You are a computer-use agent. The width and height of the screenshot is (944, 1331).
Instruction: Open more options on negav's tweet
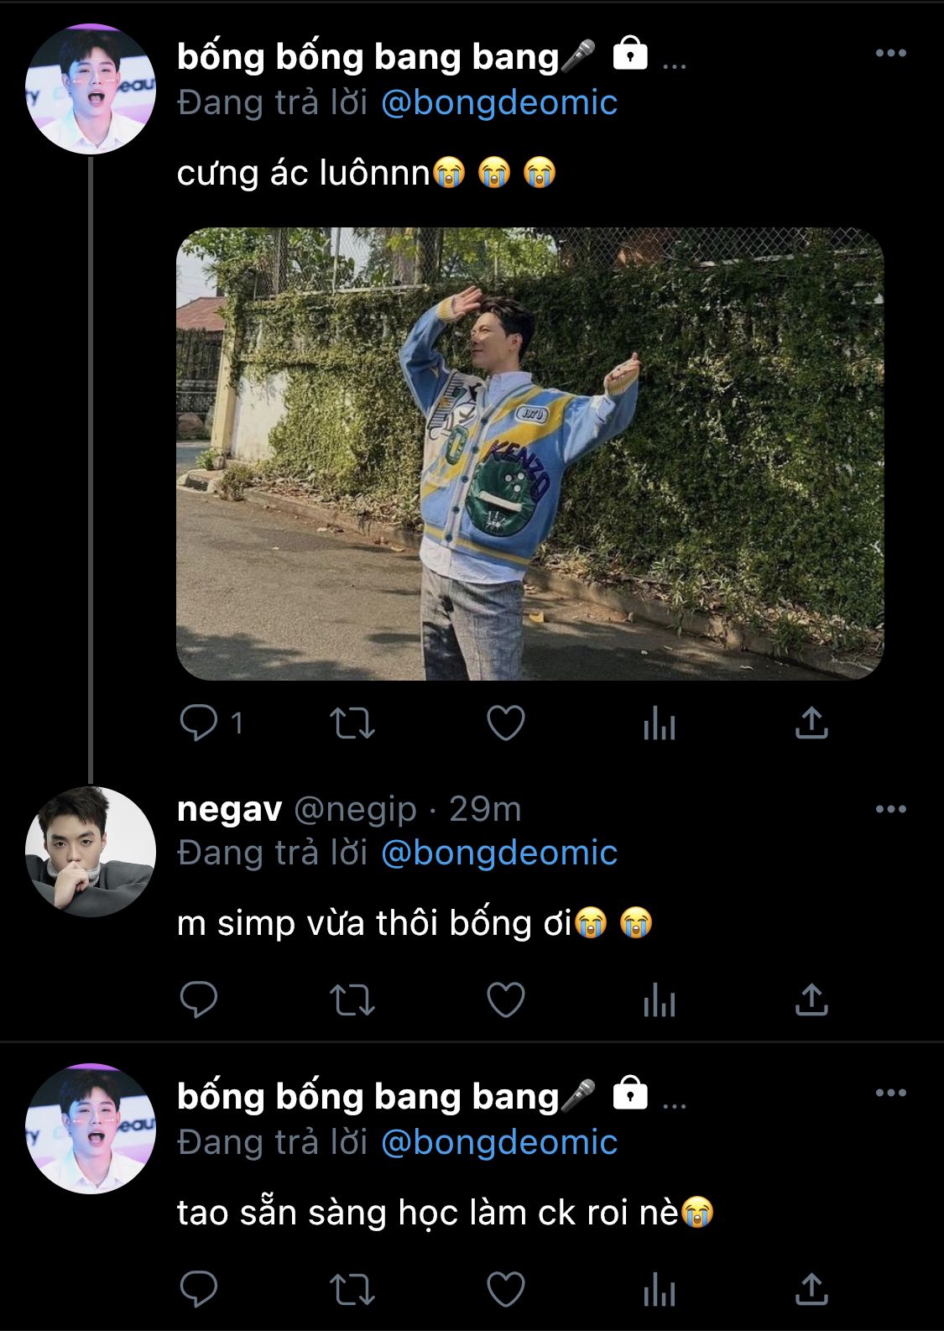890,810
